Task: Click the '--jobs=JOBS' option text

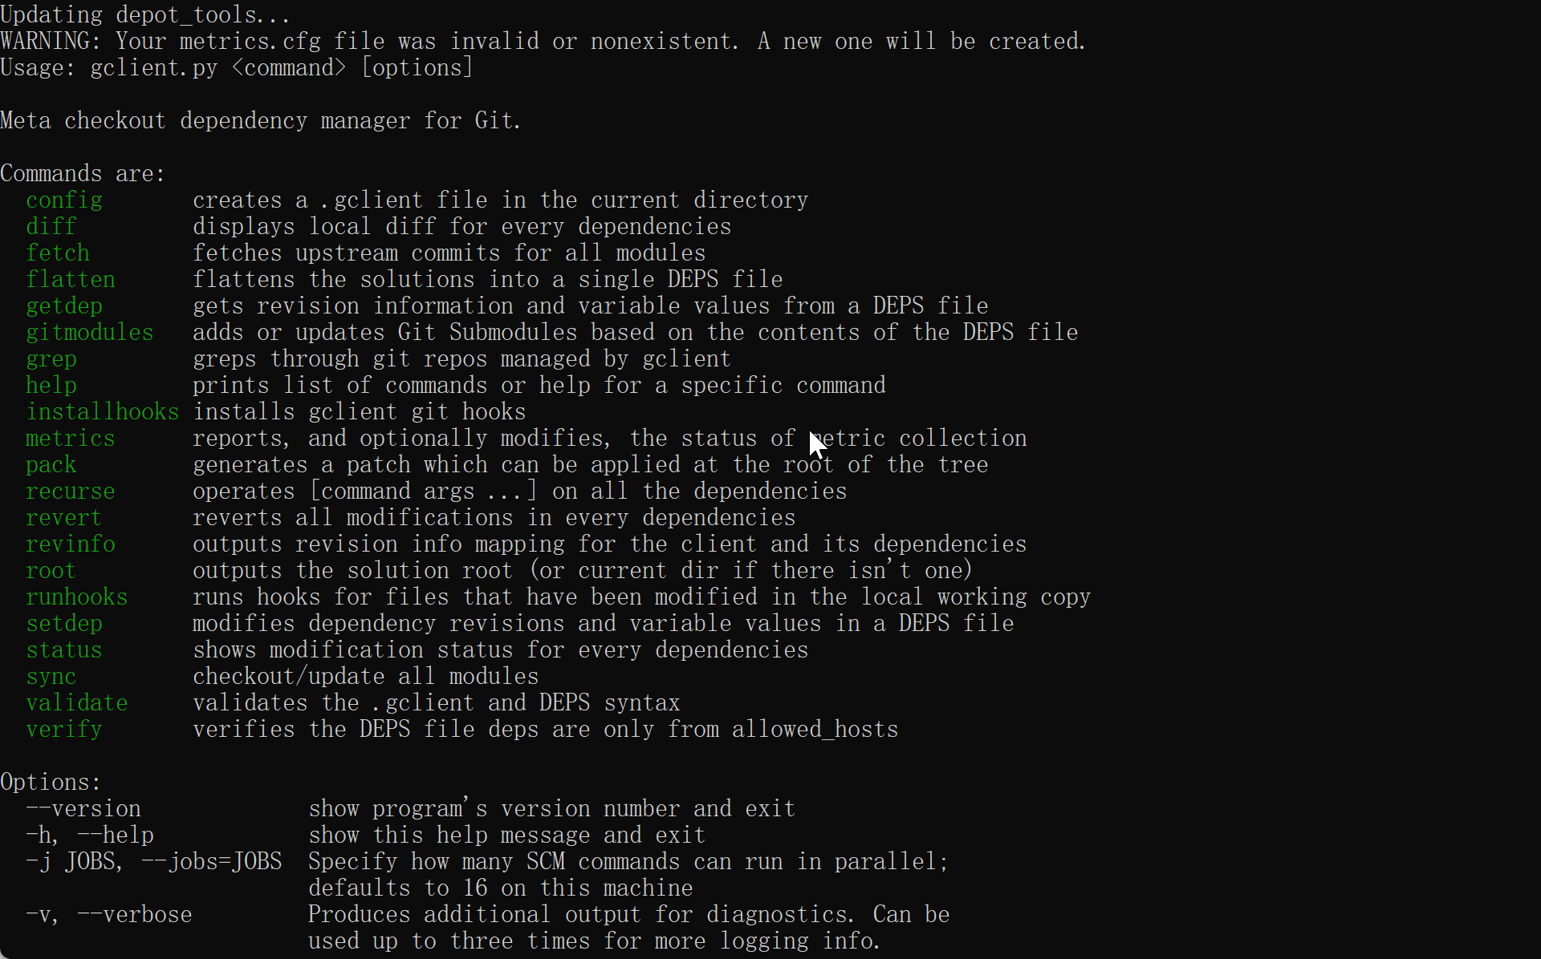Action: tap(212, 862)
